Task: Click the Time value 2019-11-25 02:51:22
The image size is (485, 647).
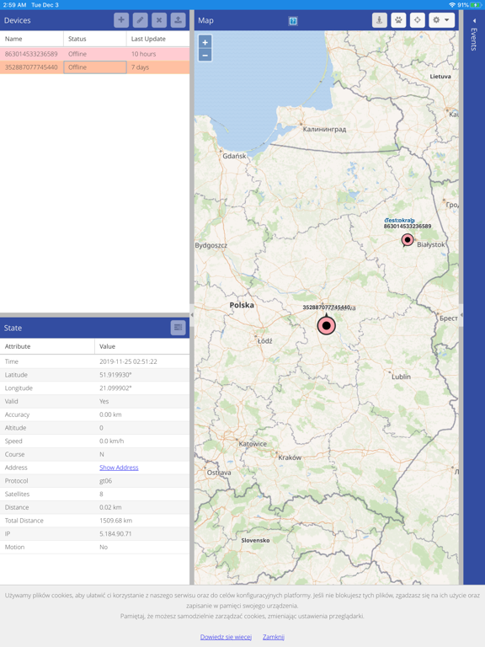Action: click(x=128, y=361)
